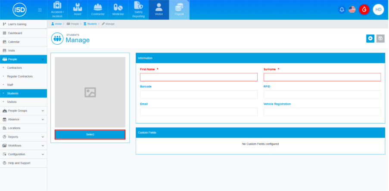Click the notifications bell icon
389x191 pixels.
point(342,9)
